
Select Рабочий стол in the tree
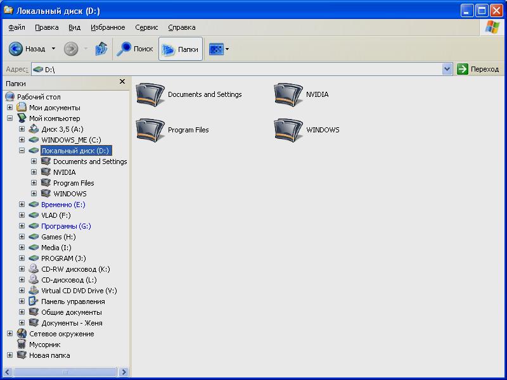[39, 97]
